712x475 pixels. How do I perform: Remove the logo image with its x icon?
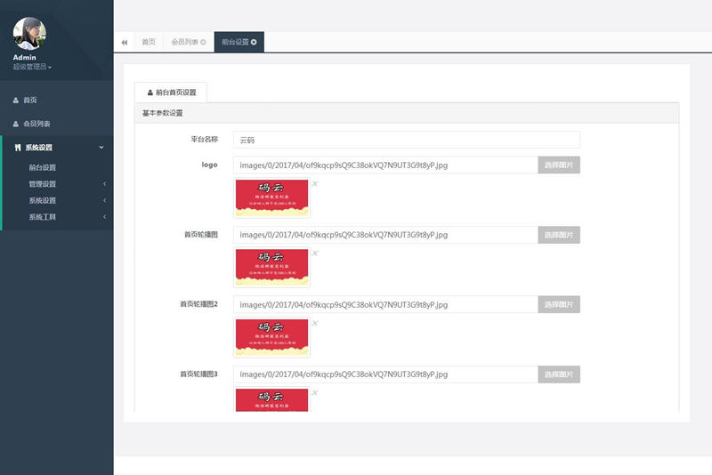point(314,184)
